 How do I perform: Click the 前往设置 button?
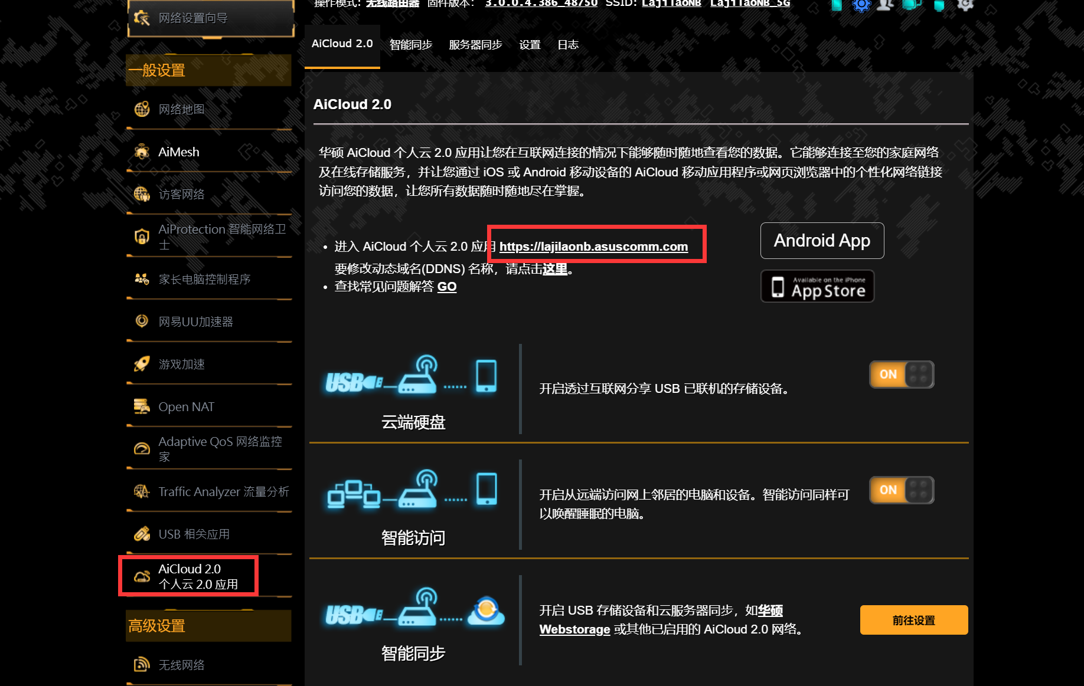913,620
